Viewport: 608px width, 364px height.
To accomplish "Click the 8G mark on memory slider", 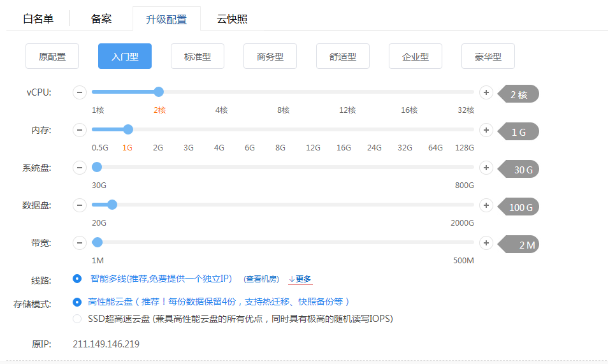I will (280, 147).
